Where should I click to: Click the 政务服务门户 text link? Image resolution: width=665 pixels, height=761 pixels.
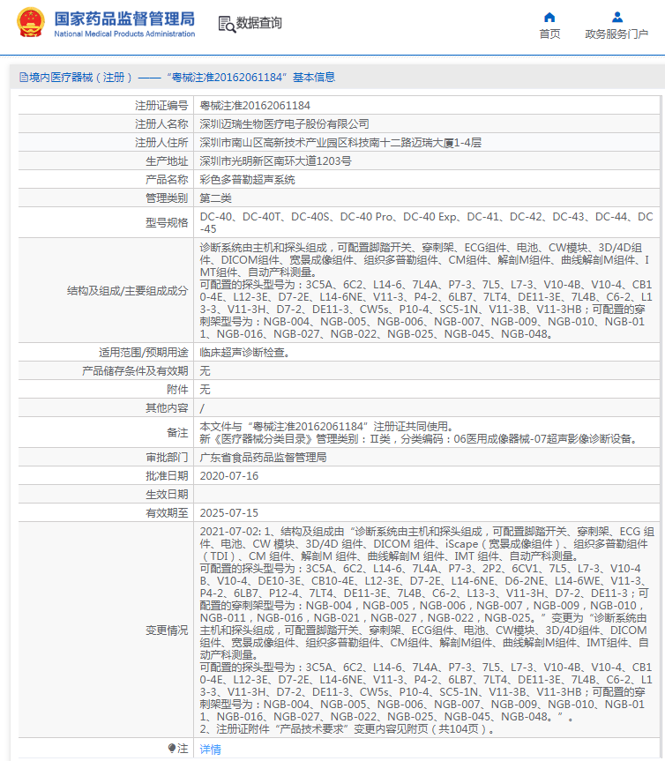[x=616, y=34]
